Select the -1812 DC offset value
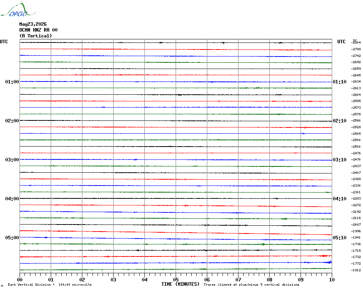This screenshot has height=290, width=363. coord(356,270)
